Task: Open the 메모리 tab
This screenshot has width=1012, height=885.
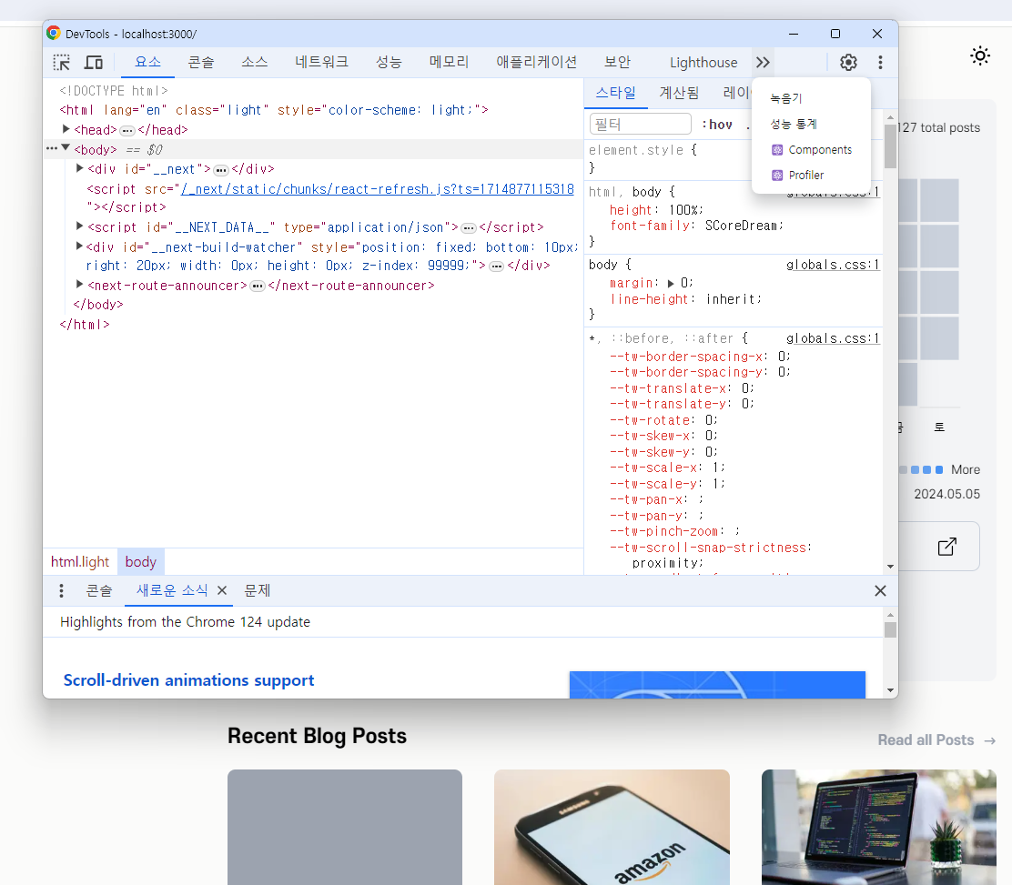Action: (449, 63)
